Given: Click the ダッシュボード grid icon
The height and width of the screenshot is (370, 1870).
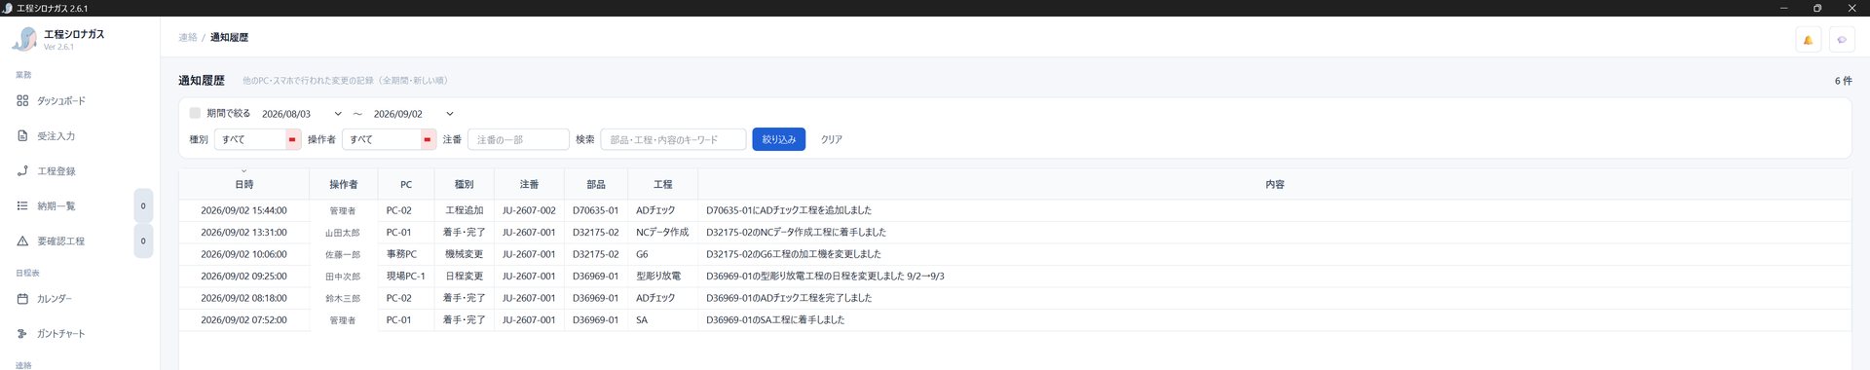Looking at the screenshot, I should (22, 100).
